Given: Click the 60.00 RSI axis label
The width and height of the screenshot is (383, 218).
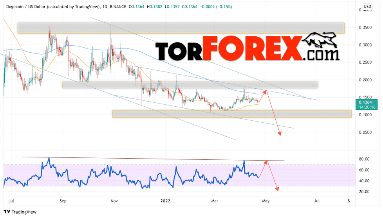Looking at the screenshot, I should pos(364,170).
